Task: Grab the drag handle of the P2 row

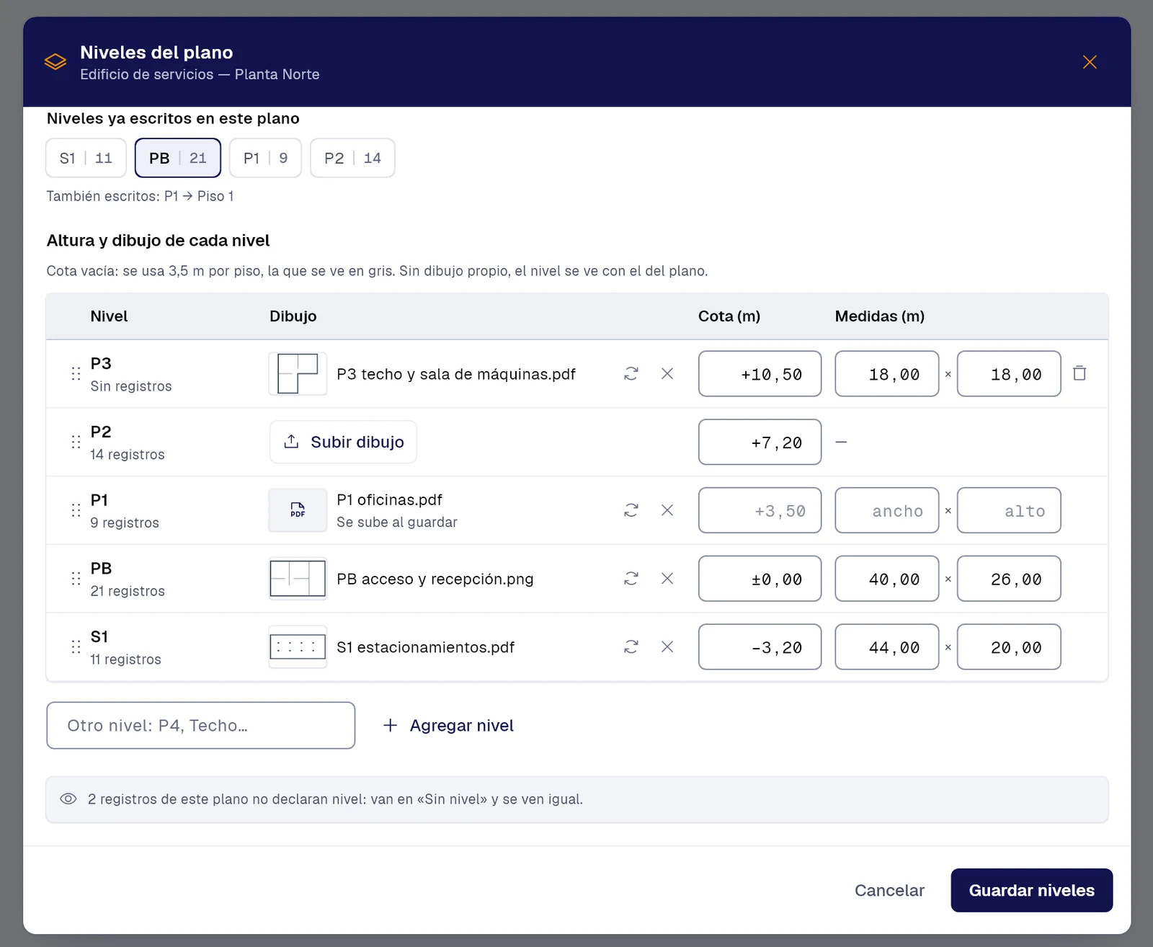Action: 76,442
